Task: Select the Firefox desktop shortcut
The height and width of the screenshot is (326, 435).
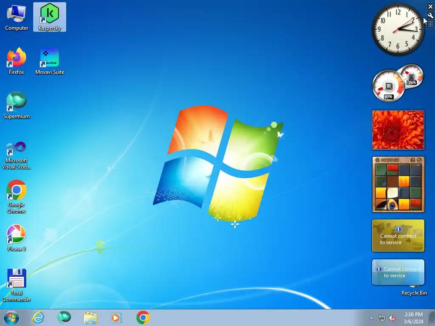Action: click(x=17, y=61)
